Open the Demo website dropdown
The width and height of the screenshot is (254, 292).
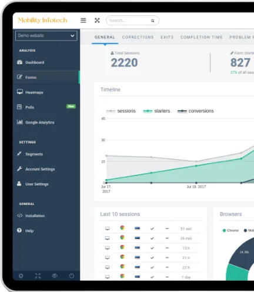coord(46,36)
